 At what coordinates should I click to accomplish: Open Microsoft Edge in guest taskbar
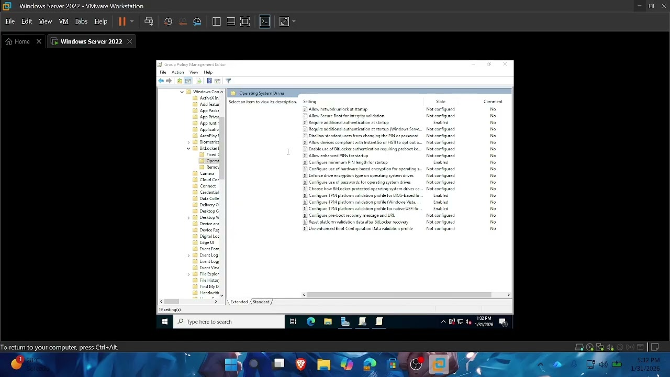click(311, 322)
